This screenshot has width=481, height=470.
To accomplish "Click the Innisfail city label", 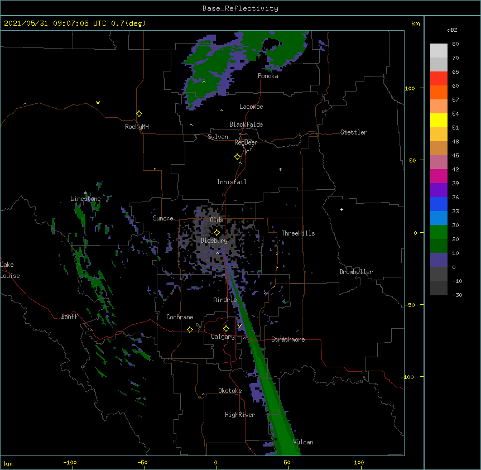I will coord(232,182).
